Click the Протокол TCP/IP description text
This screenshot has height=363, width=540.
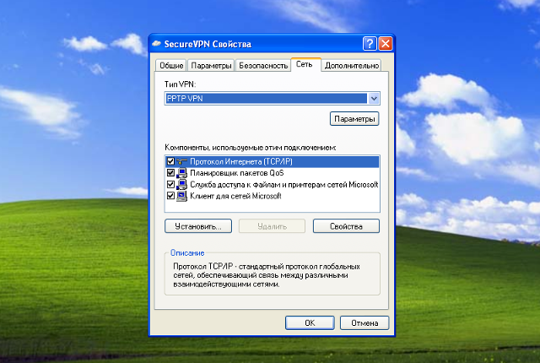point(267,275)
